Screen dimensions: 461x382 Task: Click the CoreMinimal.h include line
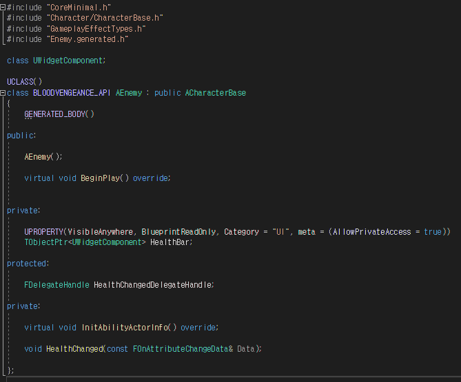[59, 8]
